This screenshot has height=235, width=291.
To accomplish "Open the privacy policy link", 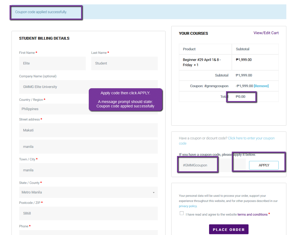I will click(x=188, y=206).
